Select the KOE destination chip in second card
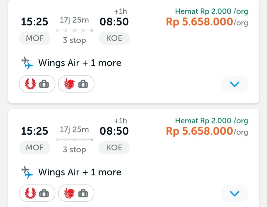Screen dimensions: 267x207 (114, 148)
